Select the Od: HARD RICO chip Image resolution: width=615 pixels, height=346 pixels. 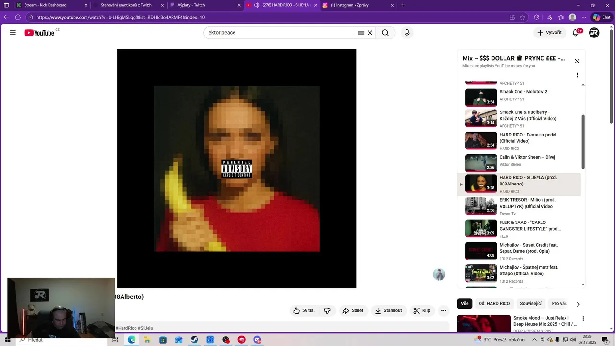pos(494,304)
